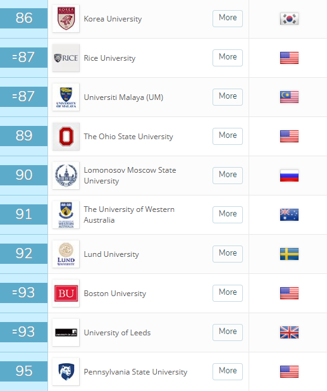Click the Sweden flag beside Lund University

(x=289, y=254)
